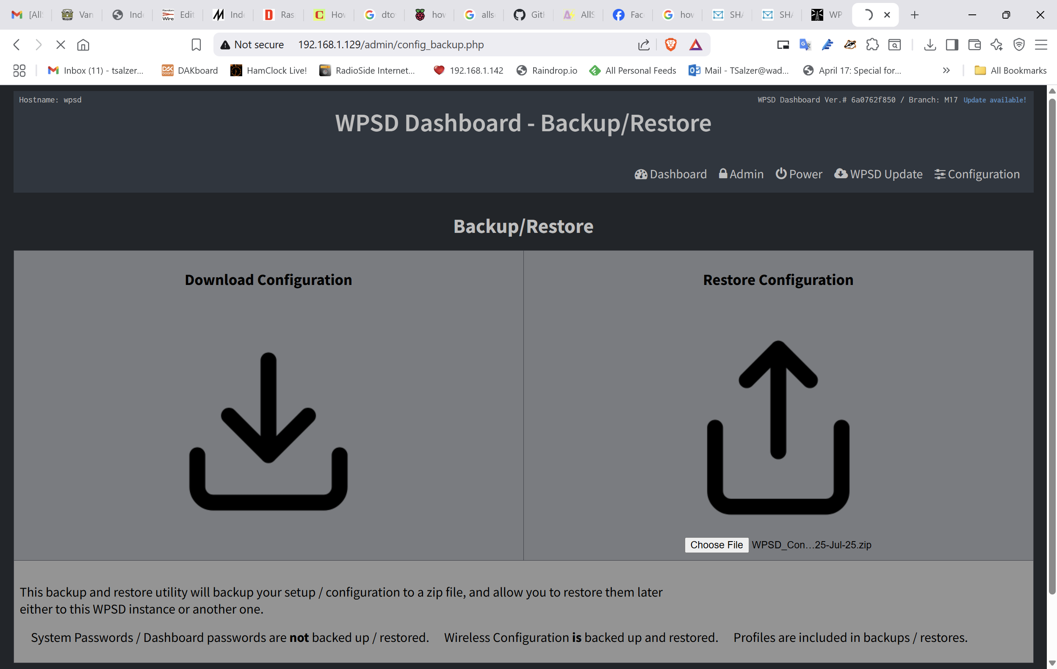Click the share page icon in address bar
Viewport: 1057px width, 669px height.
coord(644,44)
